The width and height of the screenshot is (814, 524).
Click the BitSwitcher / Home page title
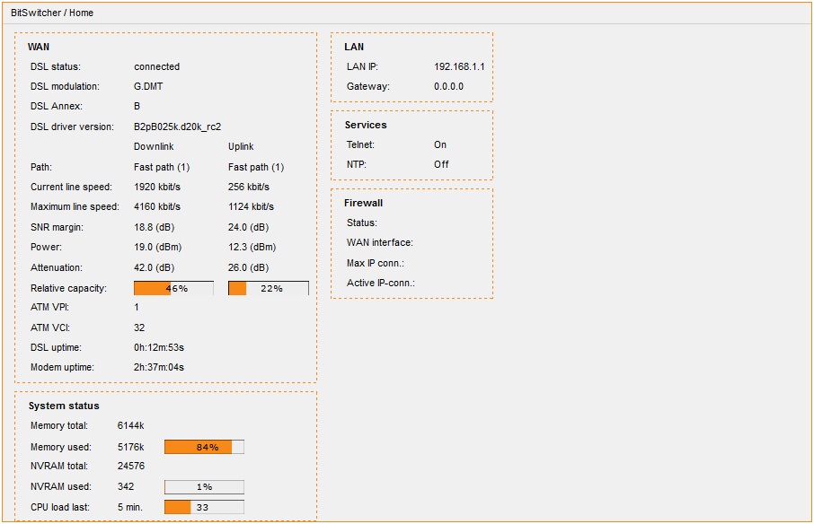52,13
